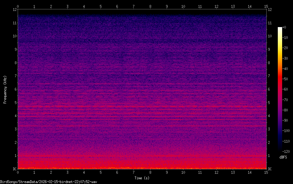Click the 'DC' label on the right frequency axis

click(x=270, y=169)
